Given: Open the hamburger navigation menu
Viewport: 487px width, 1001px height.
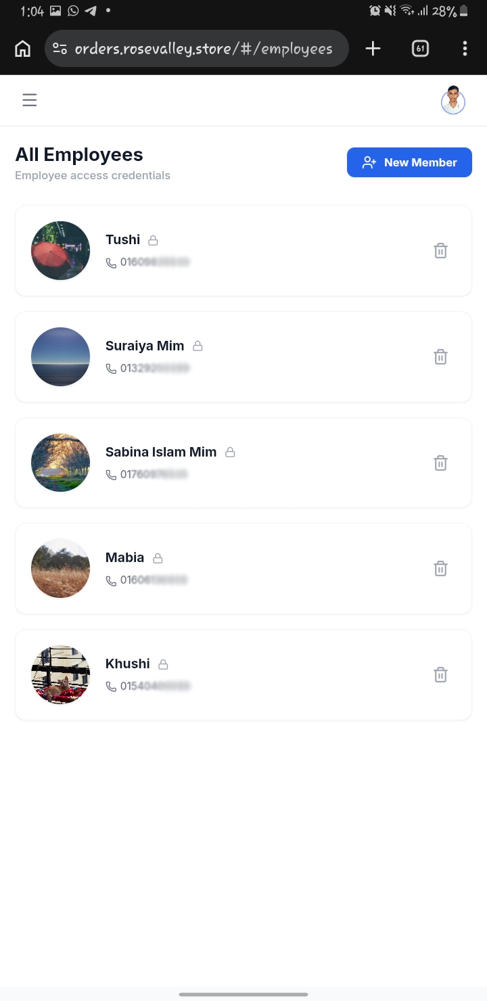Looking at the screenshot, I should (29, 101).
